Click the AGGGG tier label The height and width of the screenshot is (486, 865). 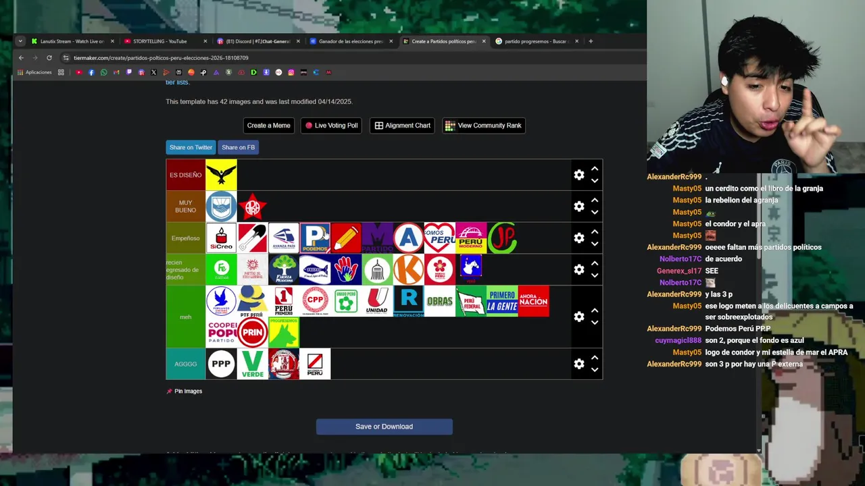click(186, 364)
